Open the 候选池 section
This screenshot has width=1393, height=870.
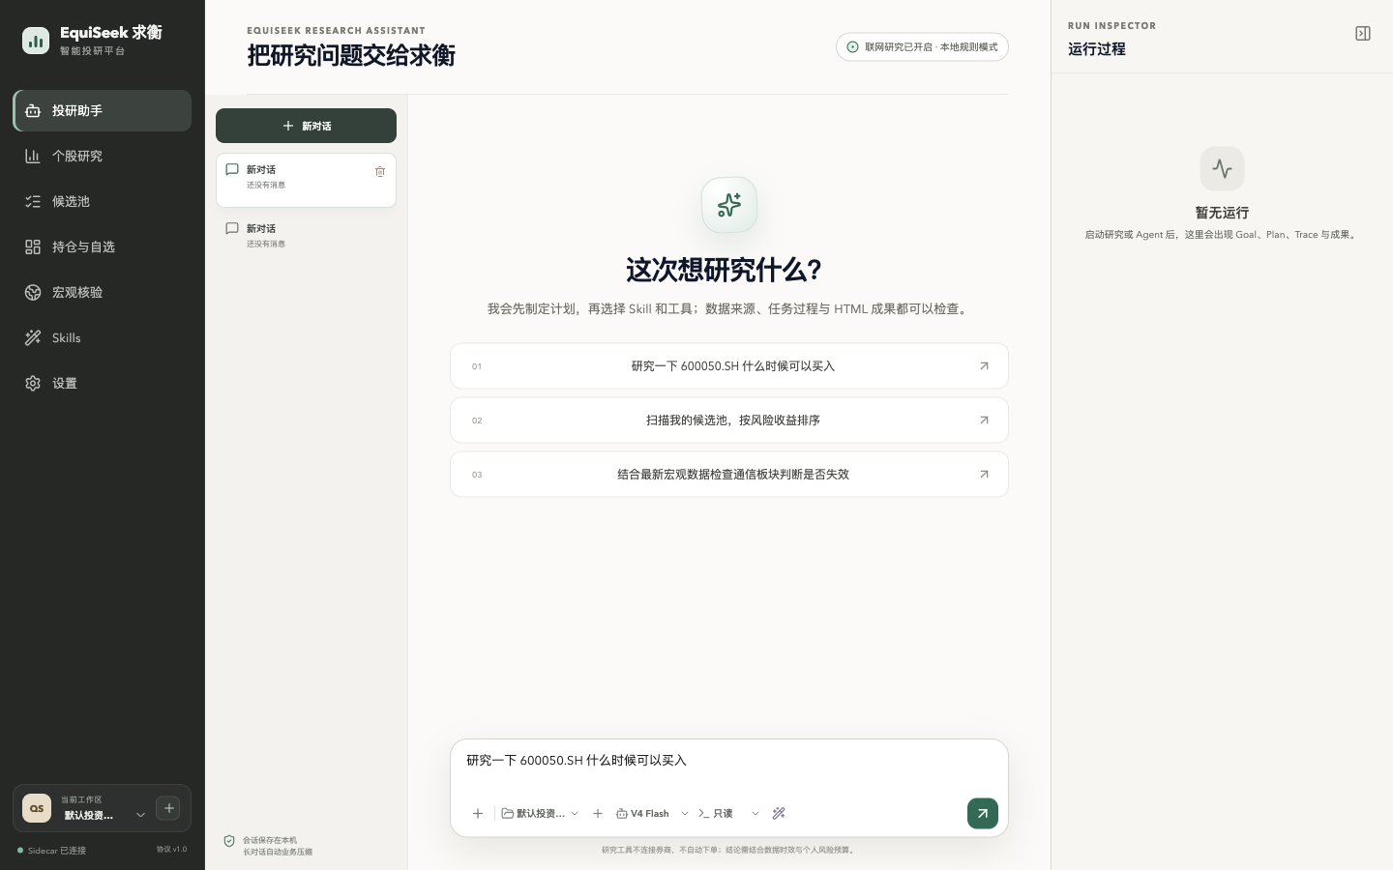[x=103, y=201]
